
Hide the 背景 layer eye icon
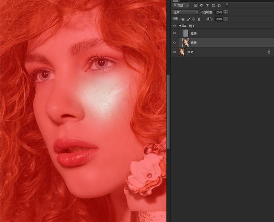(174, 52)
